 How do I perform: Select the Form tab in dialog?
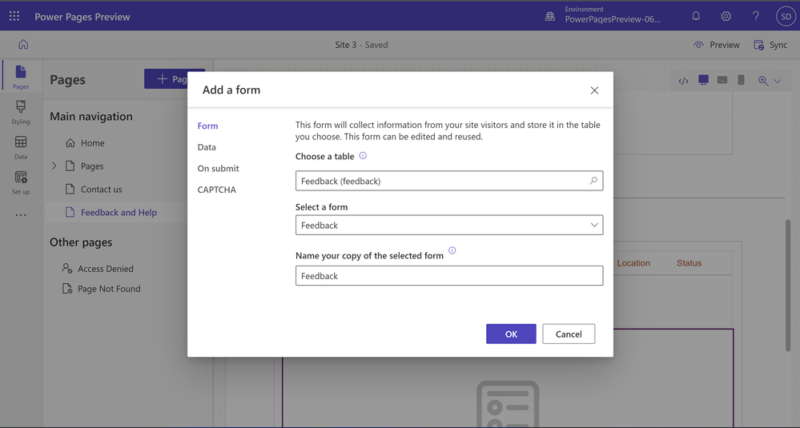pyautogui.click(x=207, y=126)
